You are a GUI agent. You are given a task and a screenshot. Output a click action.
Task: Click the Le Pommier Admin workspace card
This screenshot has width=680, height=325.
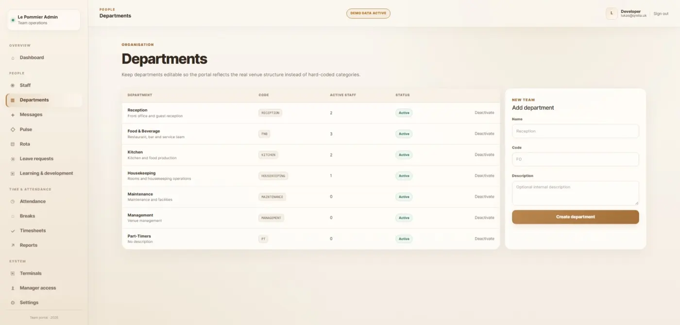click(x=44, y=20)
